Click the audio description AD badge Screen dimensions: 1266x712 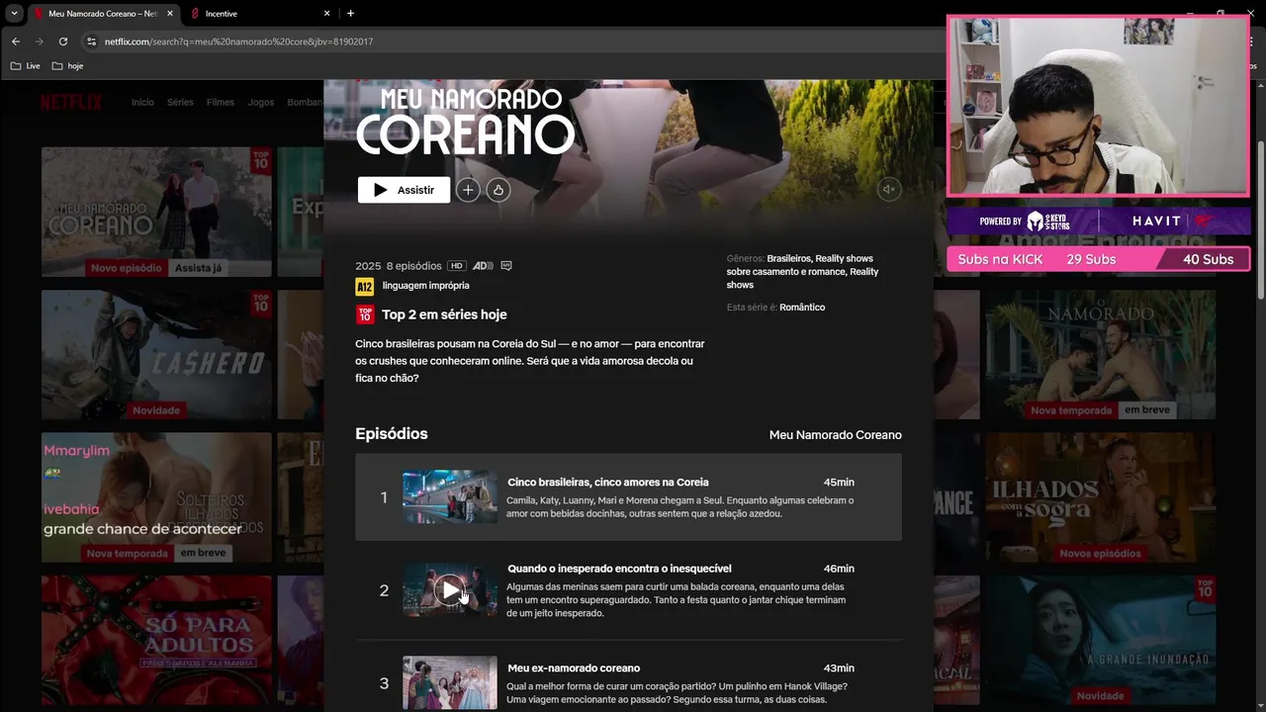[x=483, y=266]
